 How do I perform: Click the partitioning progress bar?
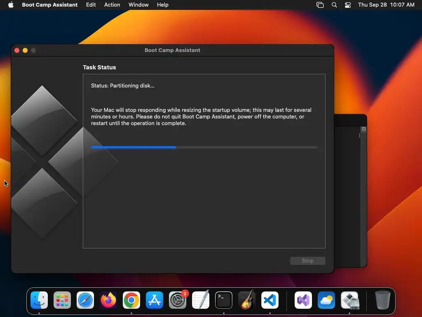[204, 147]
